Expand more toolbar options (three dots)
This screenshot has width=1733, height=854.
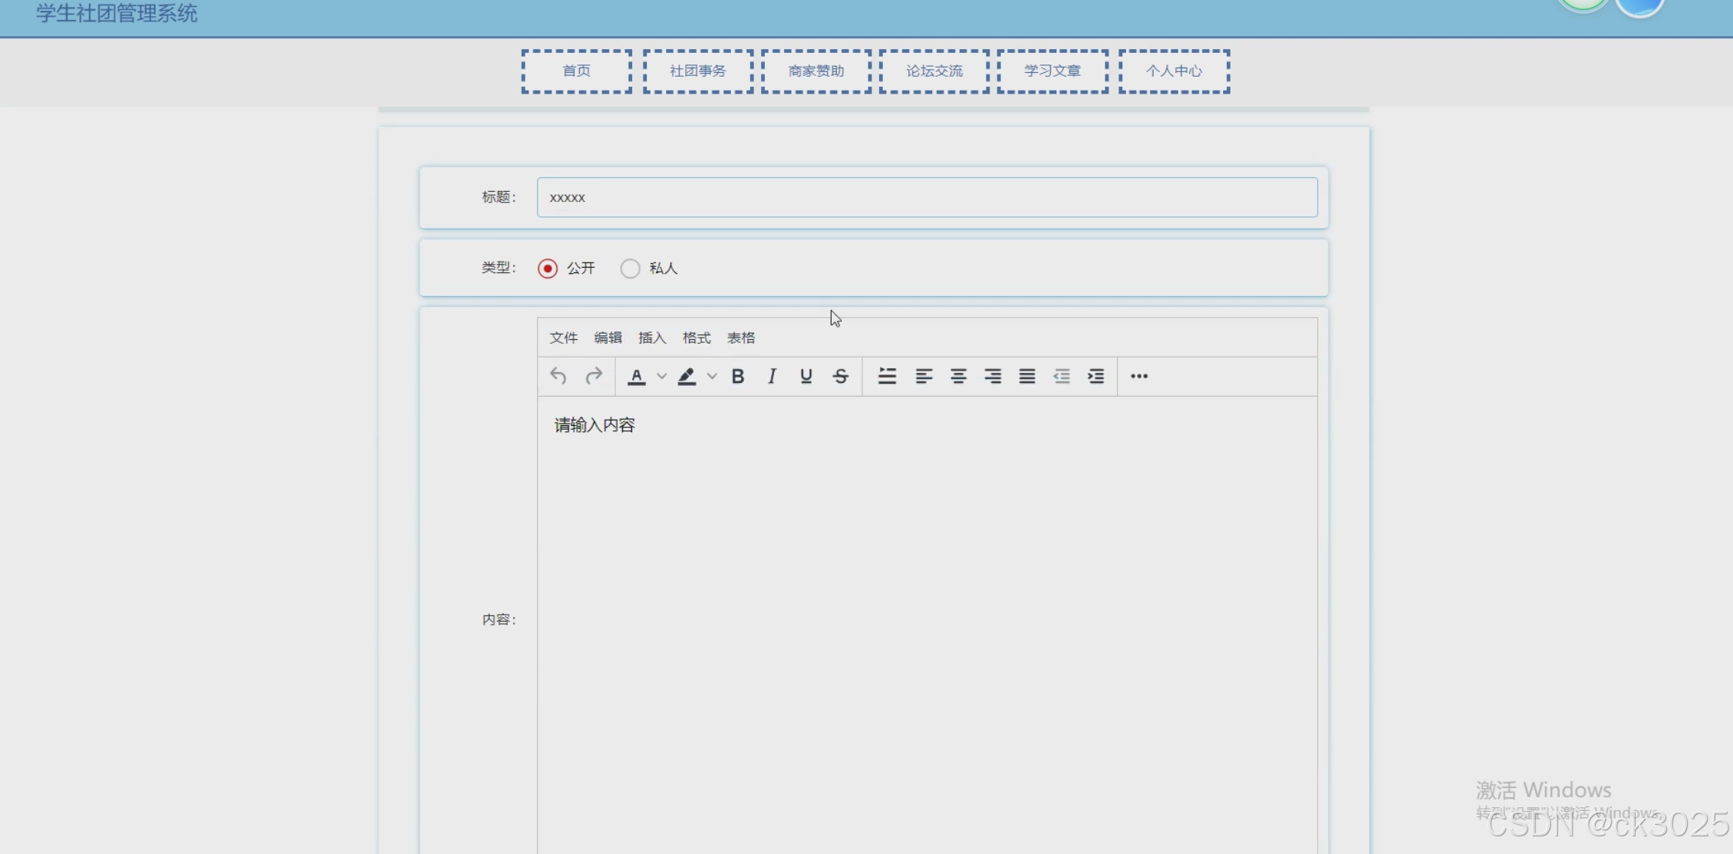click(x=1138, y=376)
